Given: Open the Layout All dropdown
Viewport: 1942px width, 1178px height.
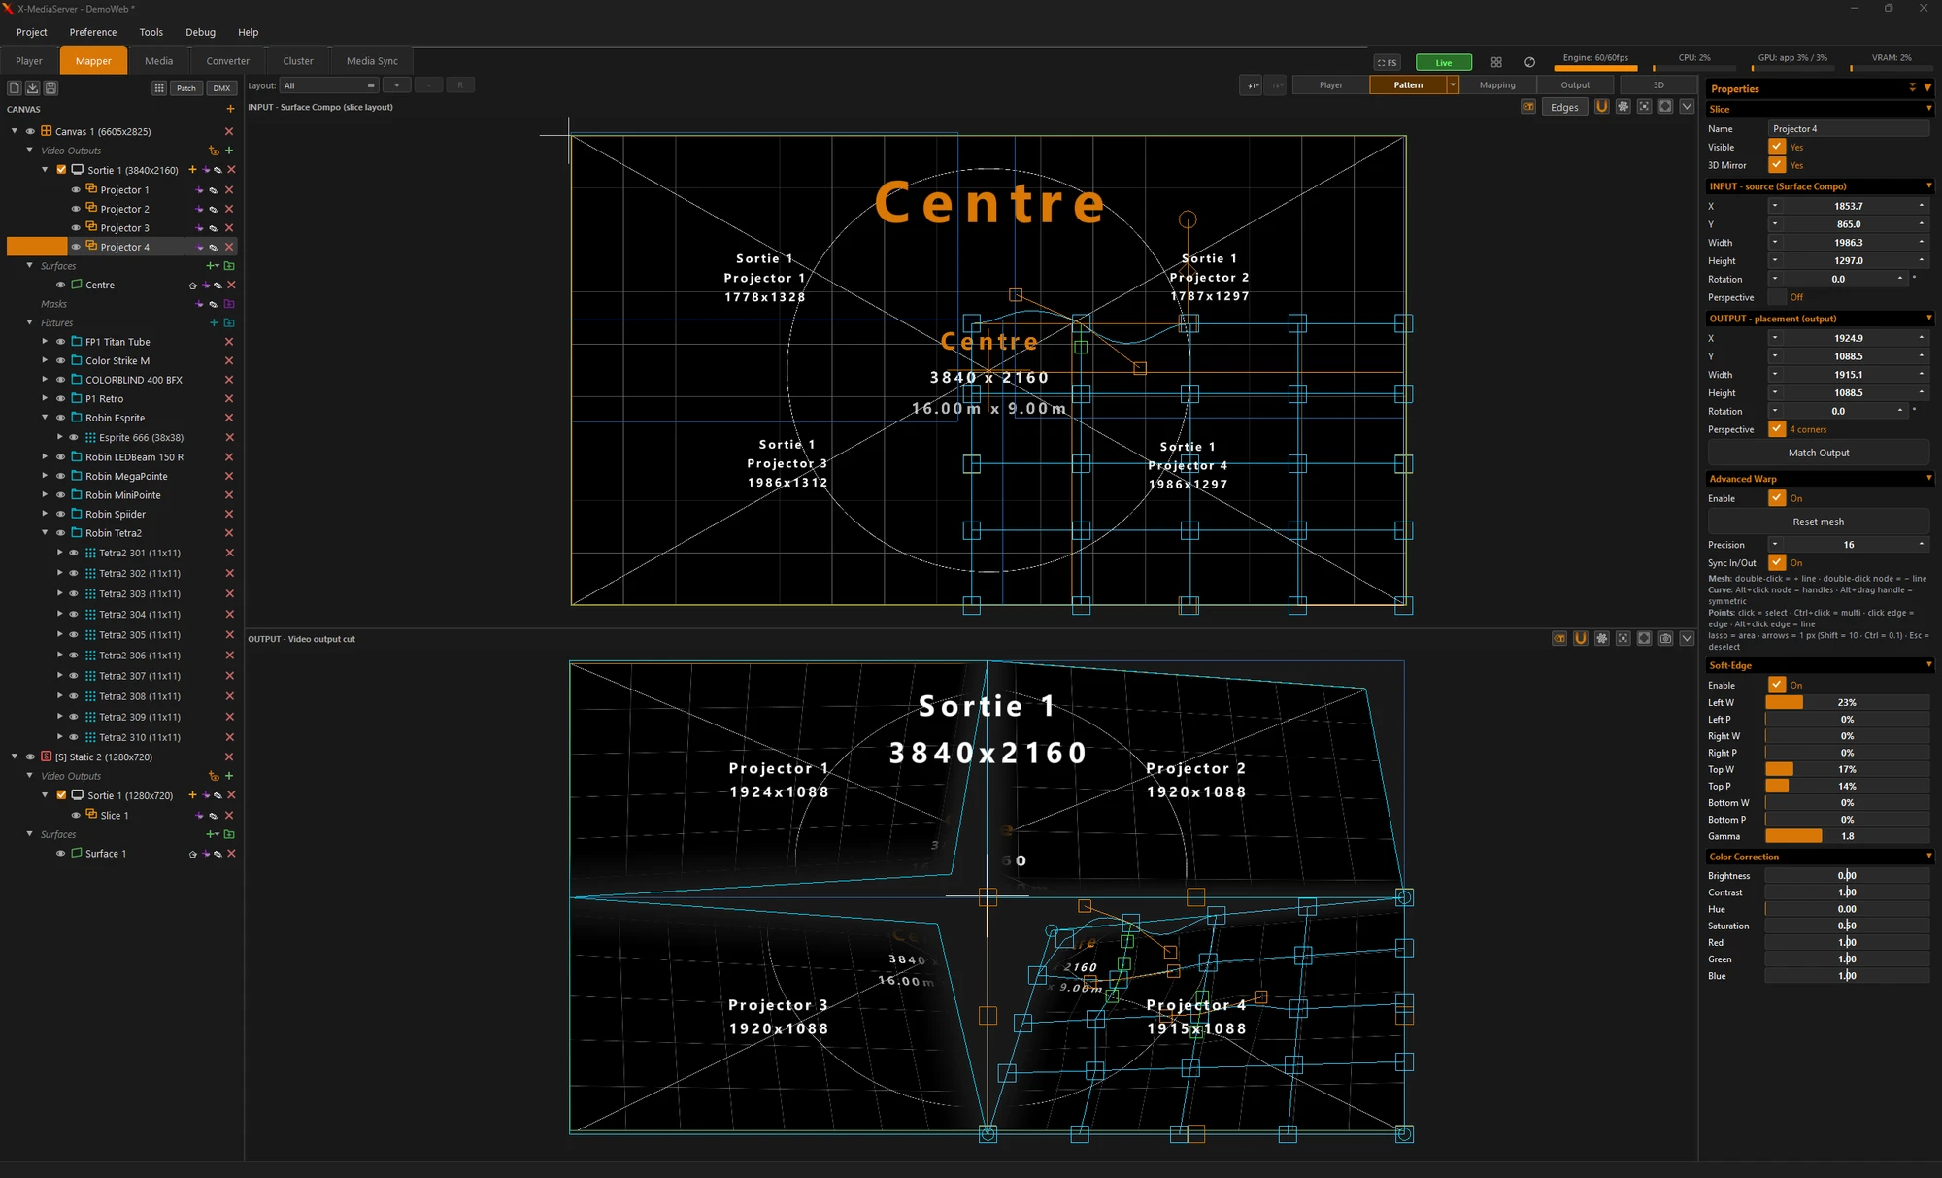Looking at the screenshot, I should (329, 85).
